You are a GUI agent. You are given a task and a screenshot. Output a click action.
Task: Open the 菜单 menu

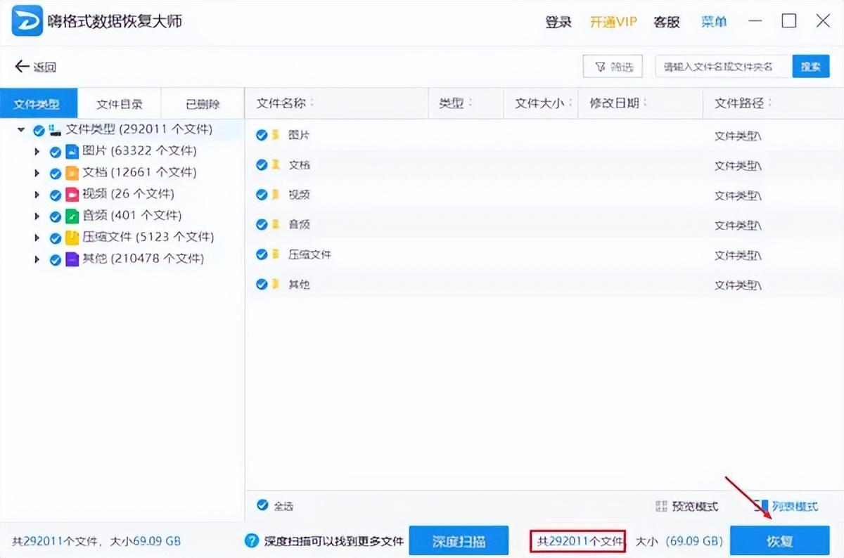[714, 22]
